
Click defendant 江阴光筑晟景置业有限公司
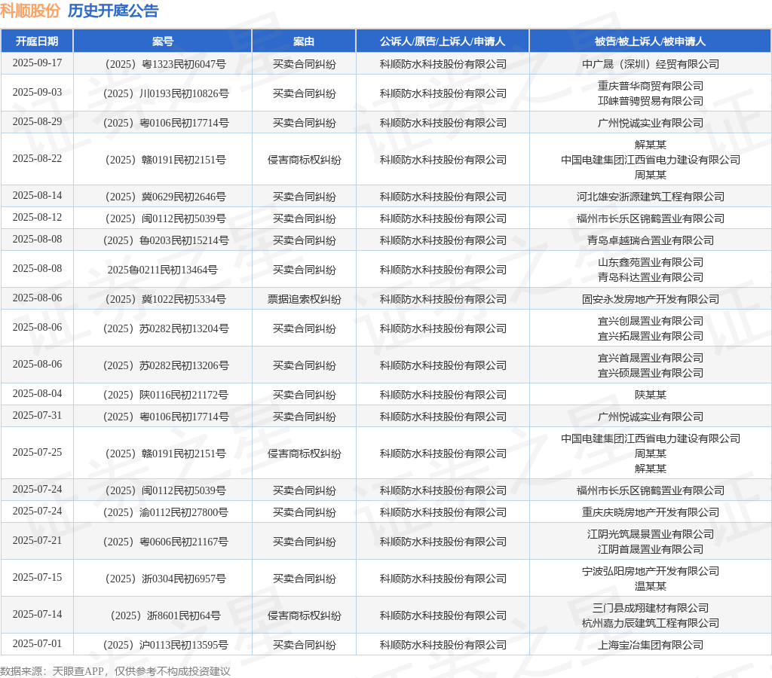click(x=651, y=534)
